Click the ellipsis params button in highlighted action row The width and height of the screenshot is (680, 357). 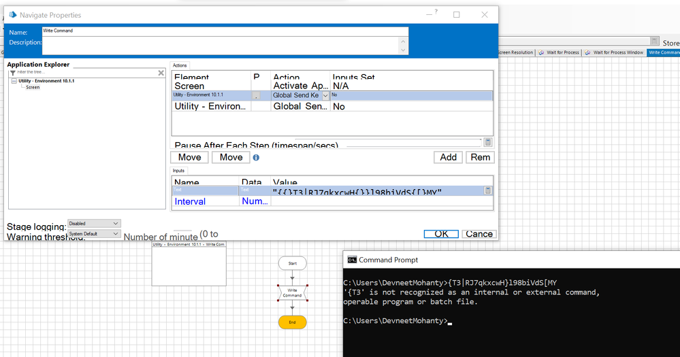(x=257, y=95)
